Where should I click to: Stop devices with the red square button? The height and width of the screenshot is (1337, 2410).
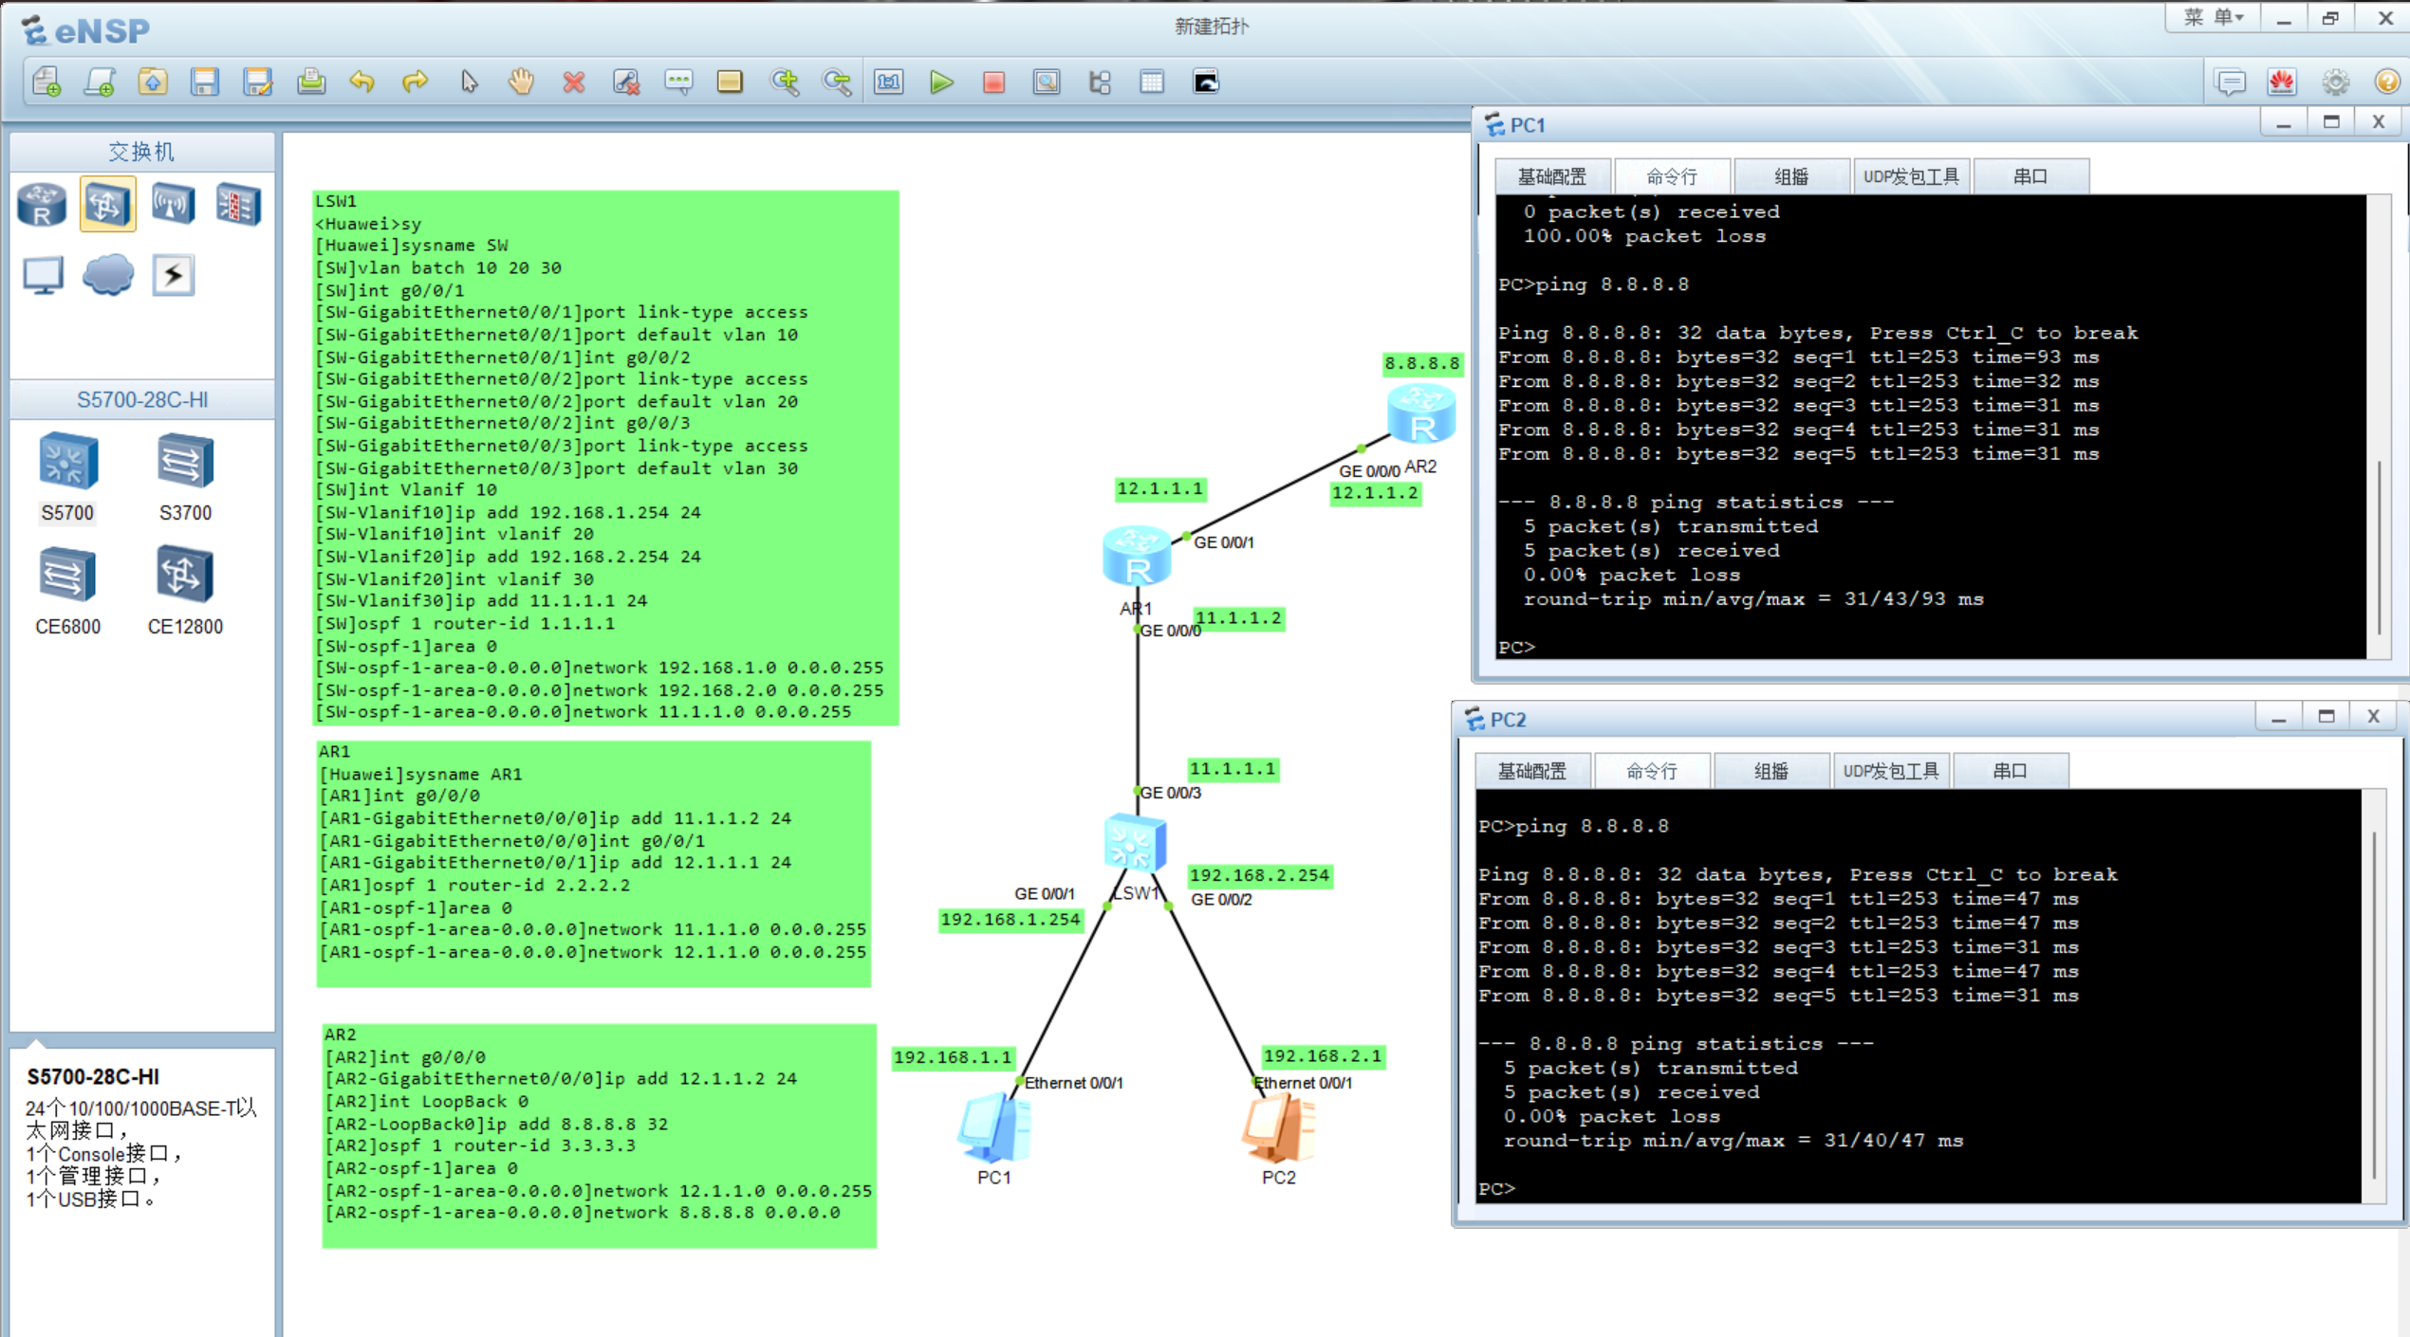pos(993,82)
